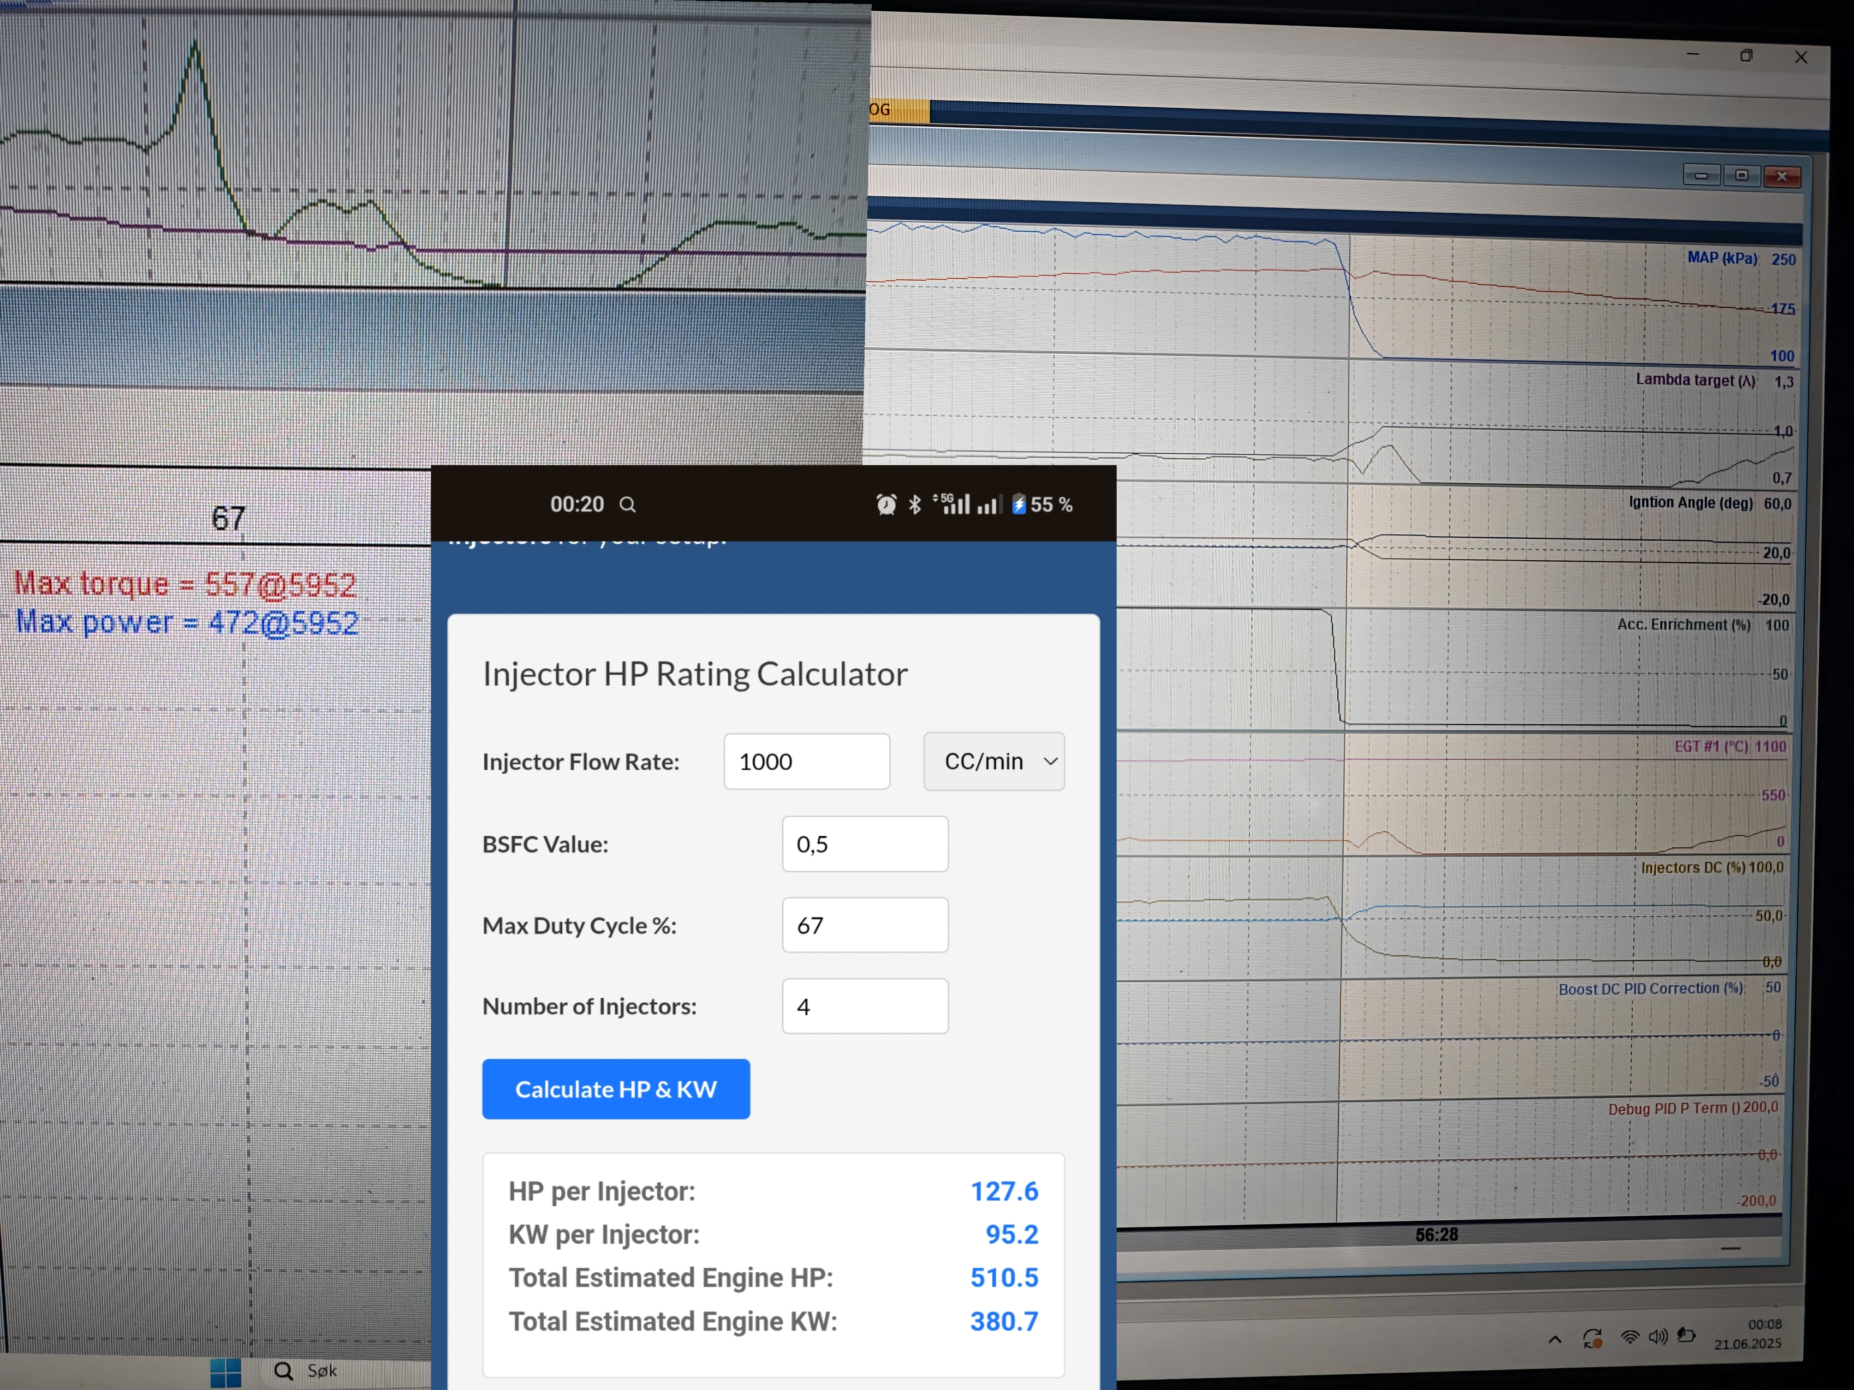
Task: Click the 67 value in dyno window
Action: [x=228, y=519]
